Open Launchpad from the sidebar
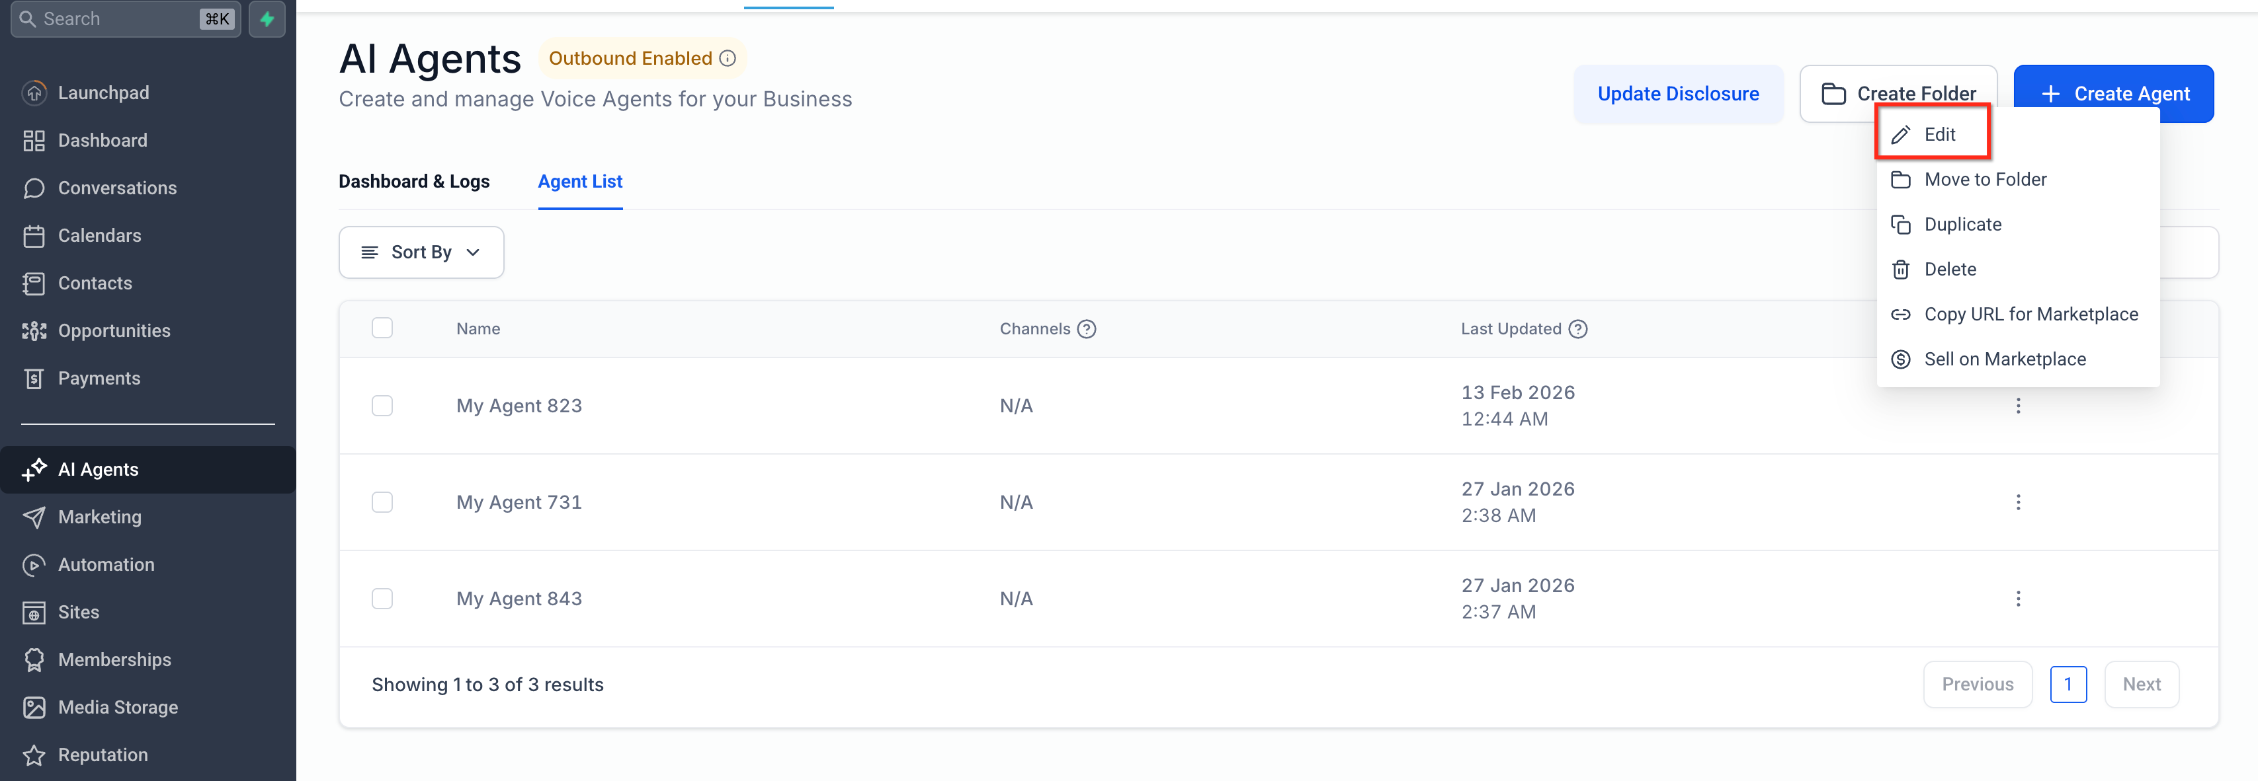The image size is (2258, 781). tap(103, 93)
